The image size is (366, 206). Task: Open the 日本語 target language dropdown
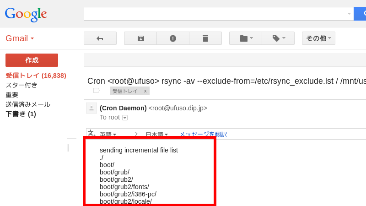156,135
